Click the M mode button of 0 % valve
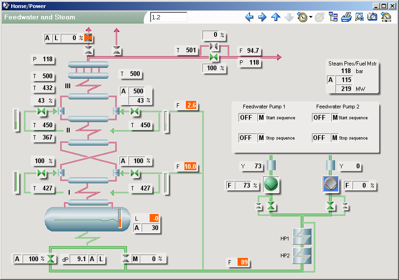Image resolution: width=399 pixels, height=280 pixels. tap(135, 259)
